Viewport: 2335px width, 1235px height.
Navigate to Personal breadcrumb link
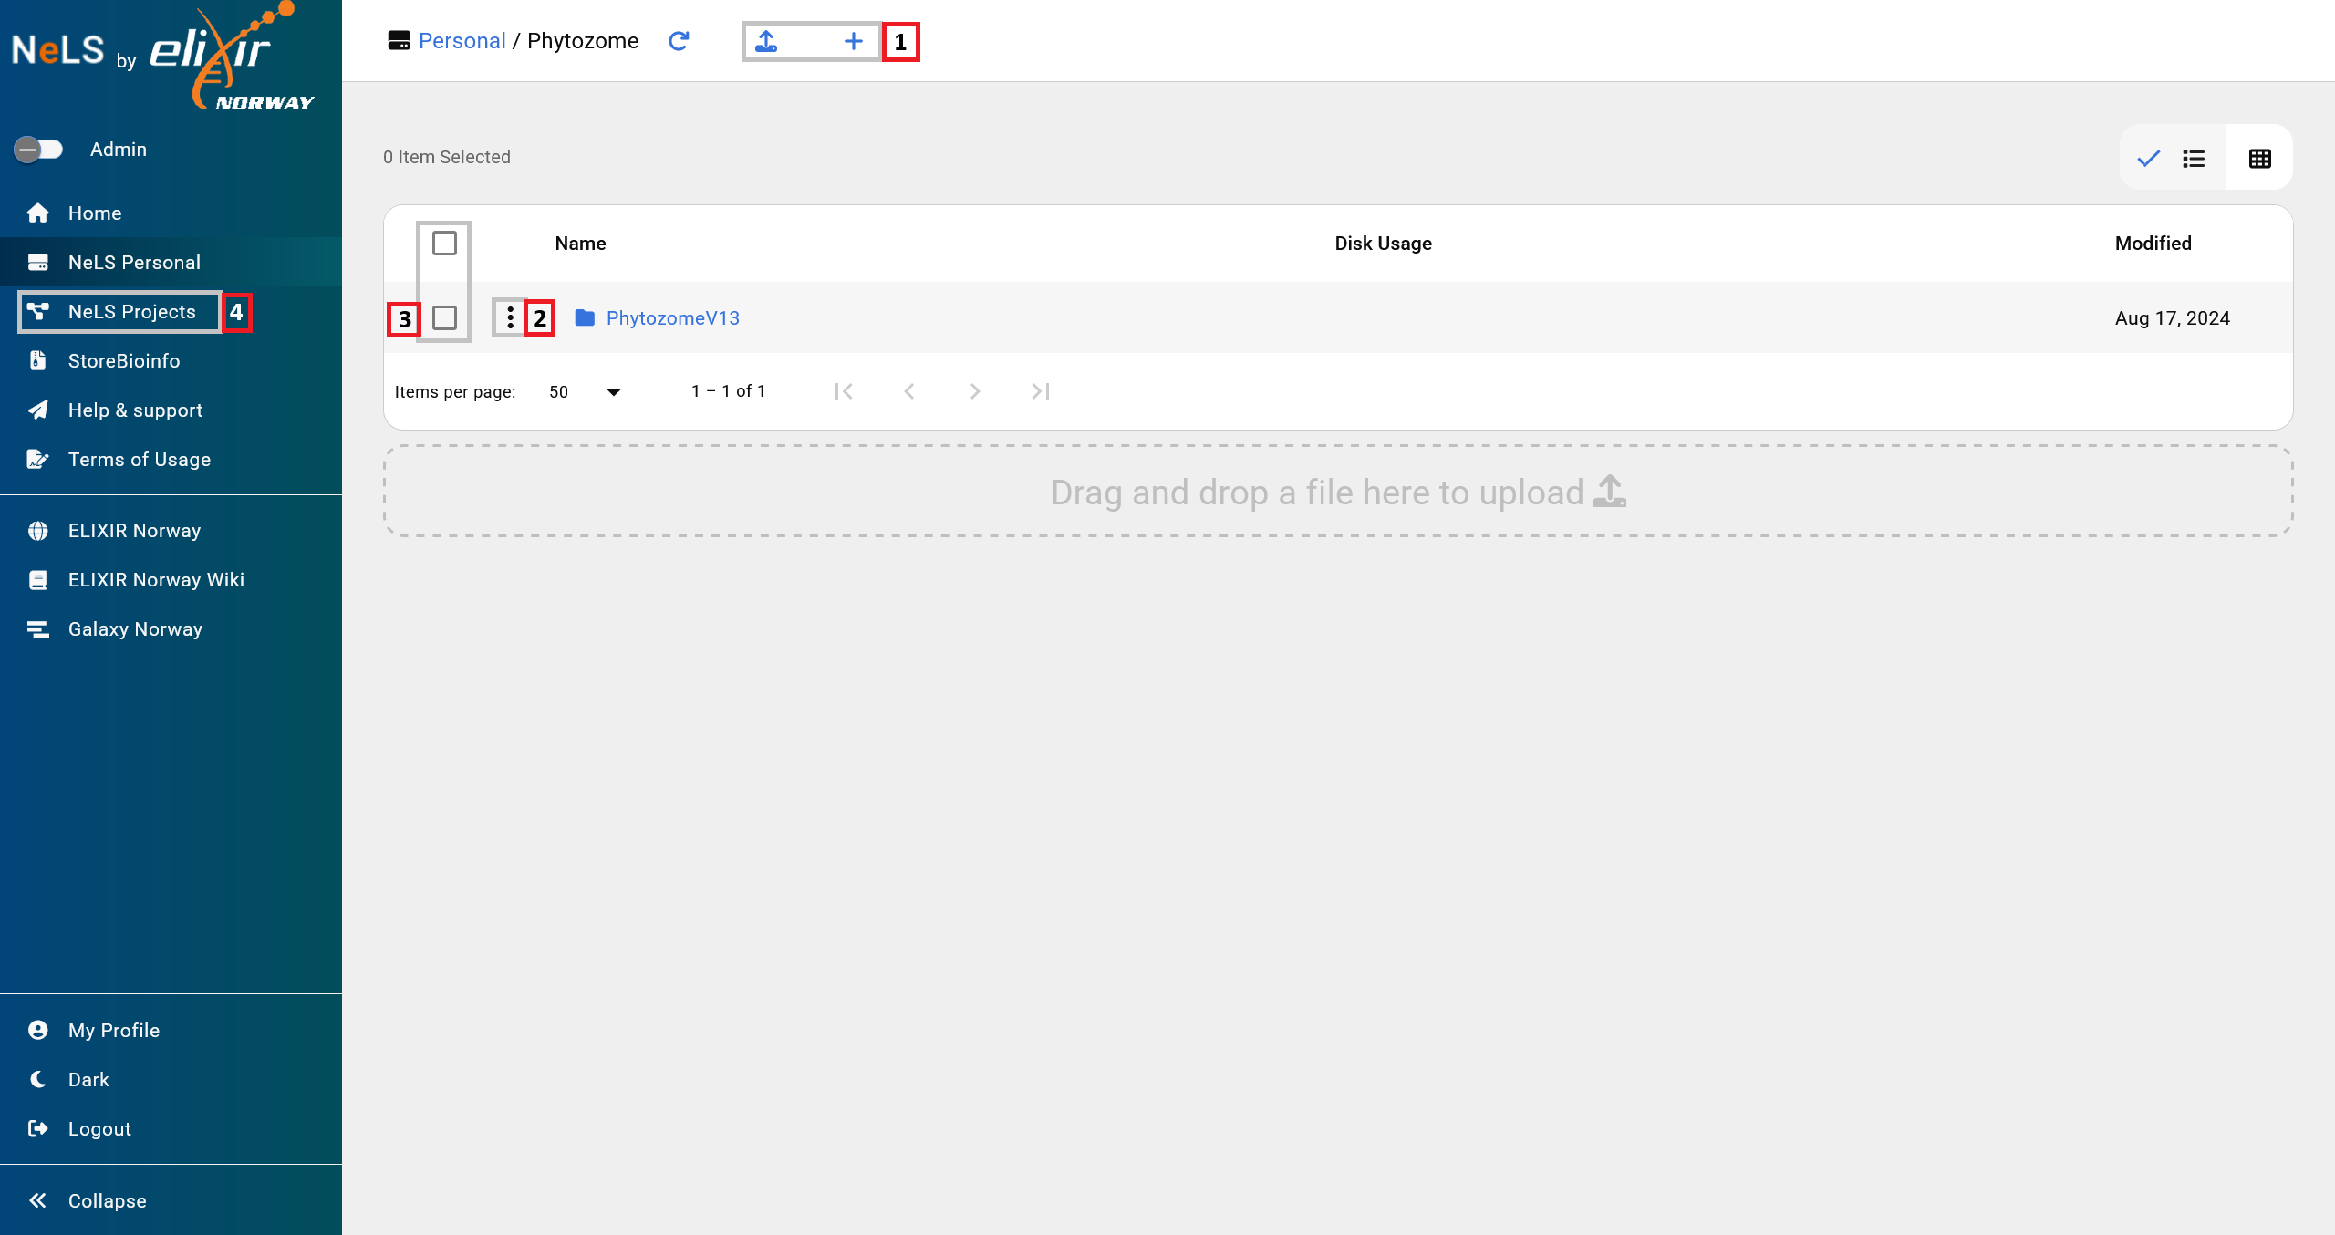click(x=462, y=41)
